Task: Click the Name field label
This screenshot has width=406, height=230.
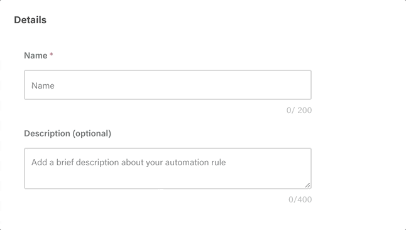Action: [36, 55]
